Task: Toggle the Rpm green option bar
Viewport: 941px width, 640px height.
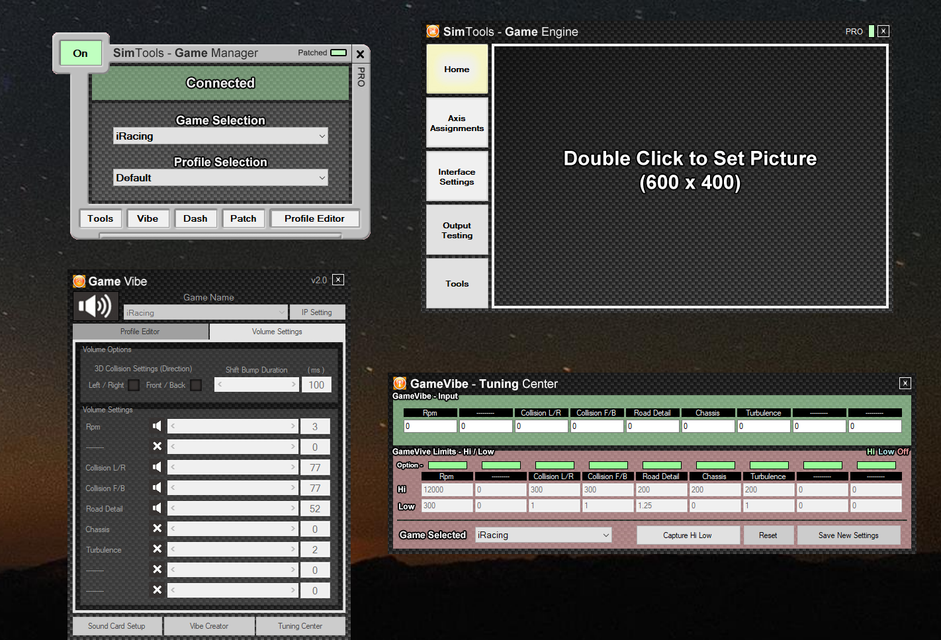Action: click(447, 465)
